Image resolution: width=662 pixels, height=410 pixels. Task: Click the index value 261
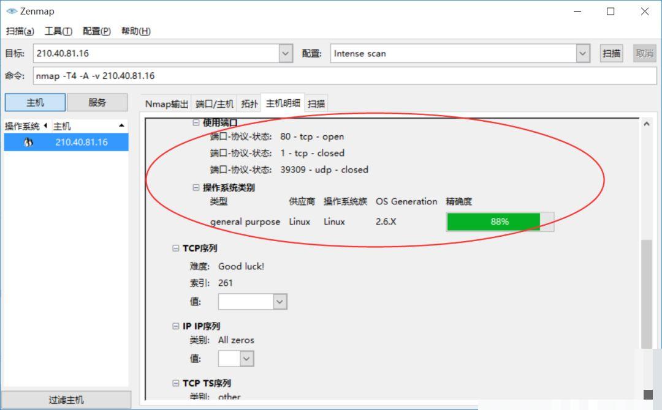point(226,283)
